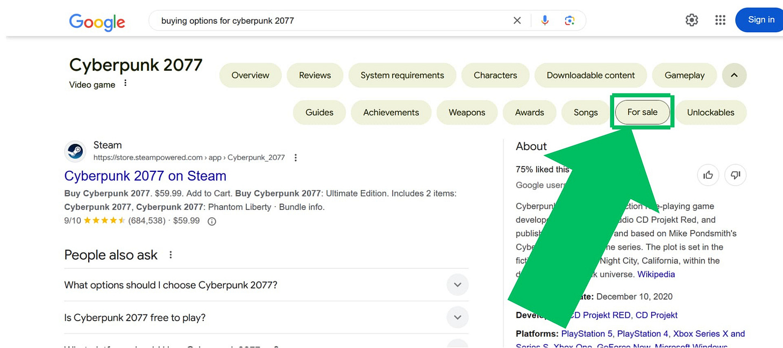
Task: Click the thumbs down dislike button
Action: (x=736, y=175)
